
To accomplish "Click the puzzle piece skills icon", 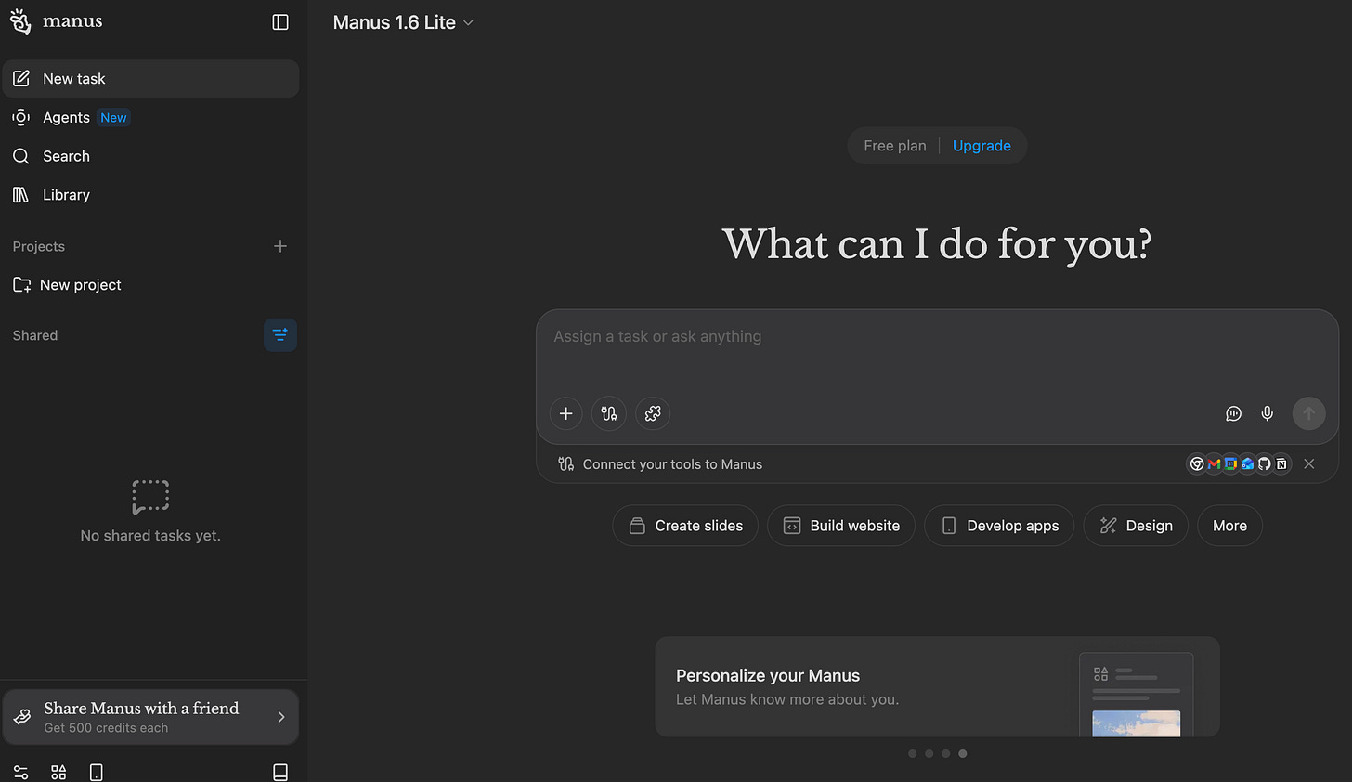I will tap(653, 413).
